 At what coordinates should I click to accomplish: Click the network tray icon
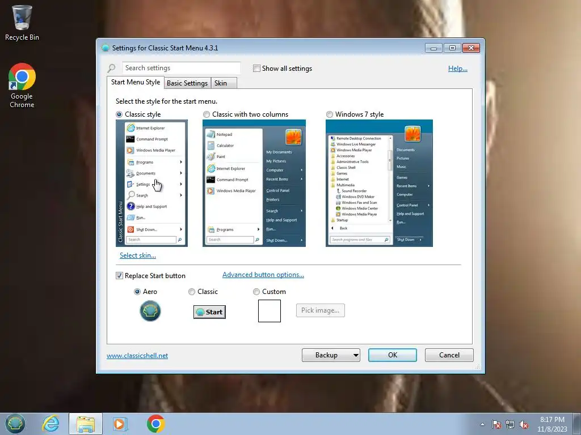click(x=510, y=424)
